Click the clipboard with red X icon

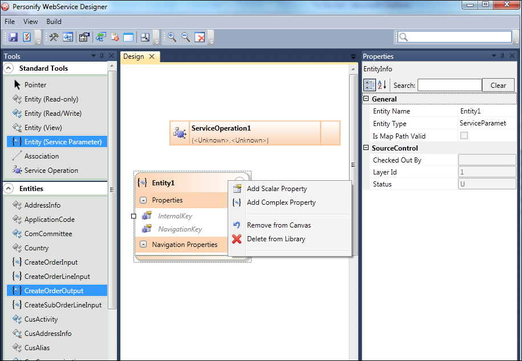pos(115,37)
